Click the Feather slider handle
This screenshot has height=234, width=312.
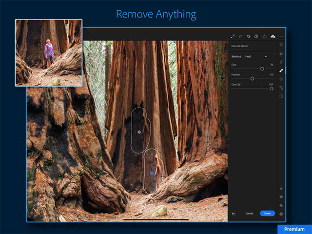point(252,78)
